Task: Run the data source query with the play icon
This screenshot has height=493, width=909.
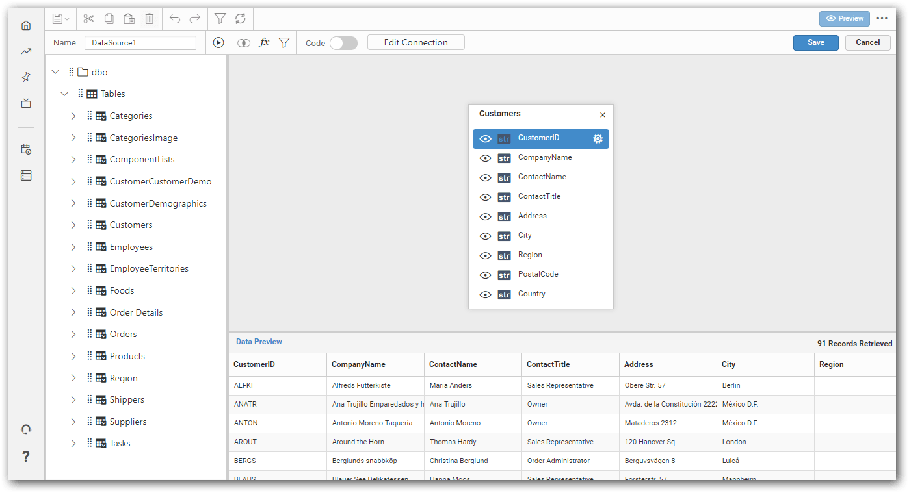Action: (x=218, y=42)
